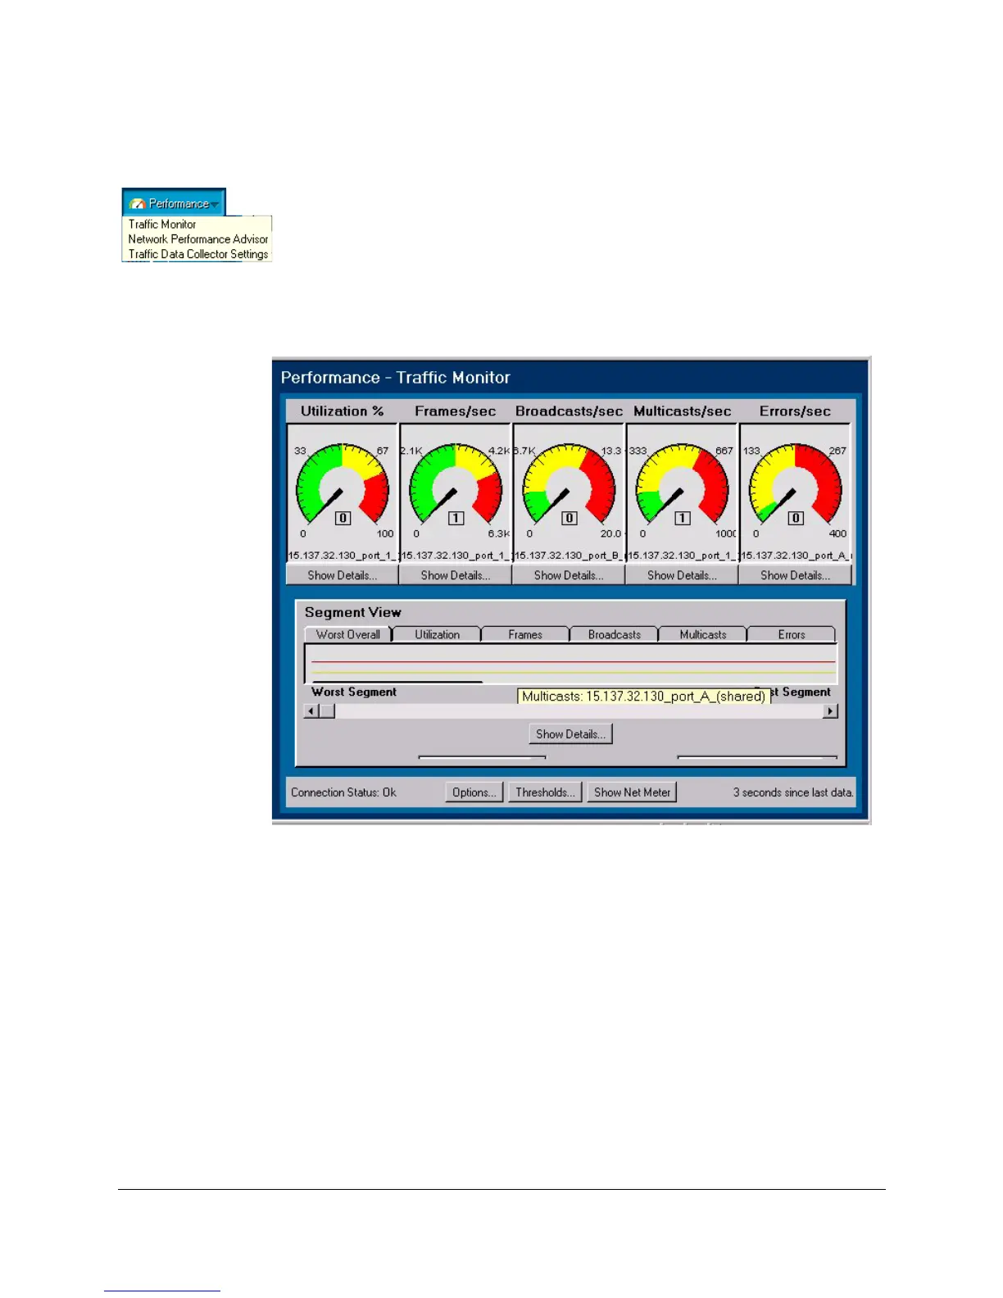Screen dimensions: 1003x1298
Task: Click Performance - Traffic Monitor title
Action: pos(396,378)
